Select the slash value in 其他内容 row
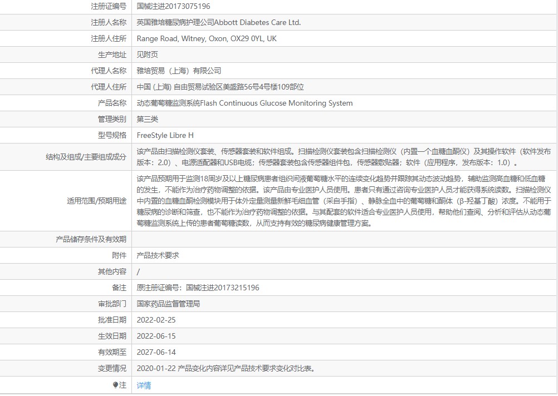Viewport: 558px width, 396px height. [x=139, y=271]
